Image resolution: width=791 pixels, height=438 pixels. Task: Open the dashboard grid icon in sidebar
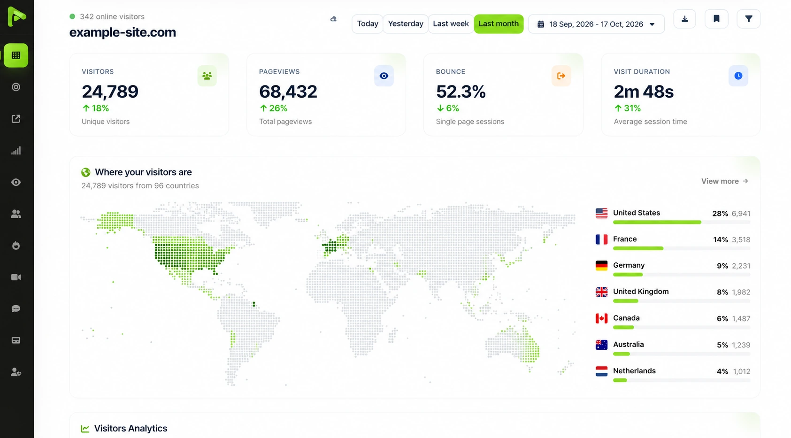(x=16, y=55)
